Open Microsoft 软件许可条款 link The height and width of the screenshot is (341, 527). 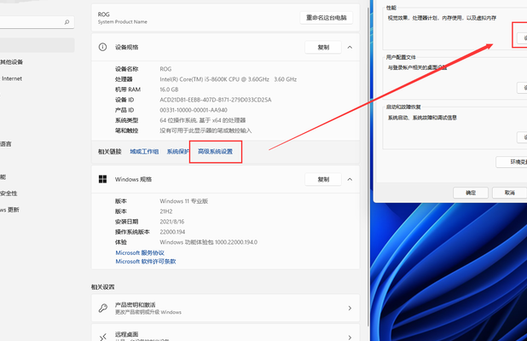point(146,262)
